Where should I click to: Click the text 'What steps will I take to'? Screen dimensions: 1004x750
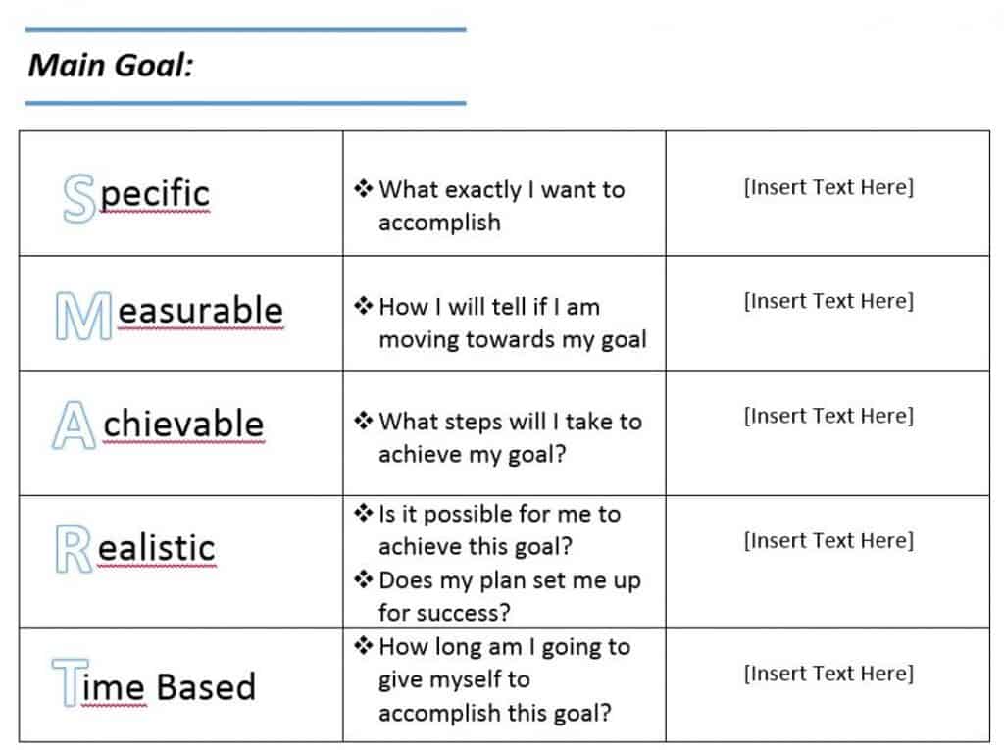click(x=510, y=422)
